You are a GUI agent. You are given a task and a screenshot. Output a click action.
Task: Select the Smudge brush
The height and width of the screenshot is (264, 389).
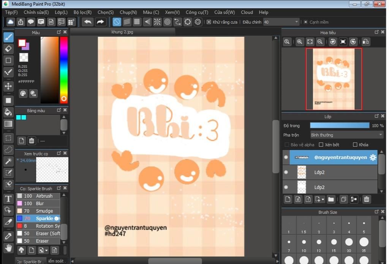(x=38, y=211)
